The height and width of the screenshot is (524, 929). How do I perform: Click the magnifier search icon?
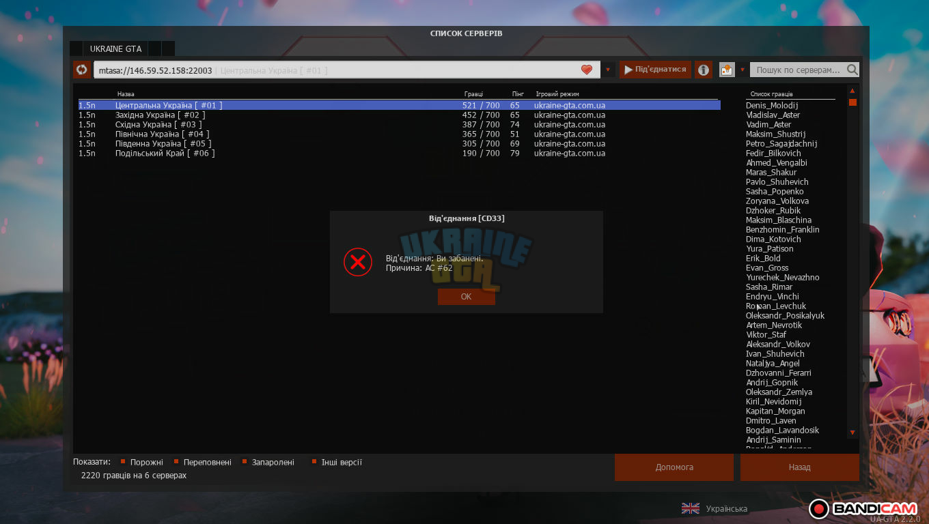[852, 70]
